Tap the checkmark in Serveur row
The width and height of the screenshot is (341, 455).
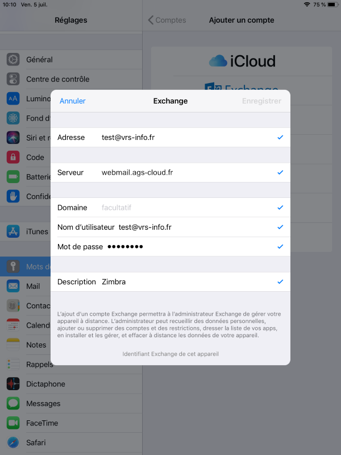coord(280,172)
